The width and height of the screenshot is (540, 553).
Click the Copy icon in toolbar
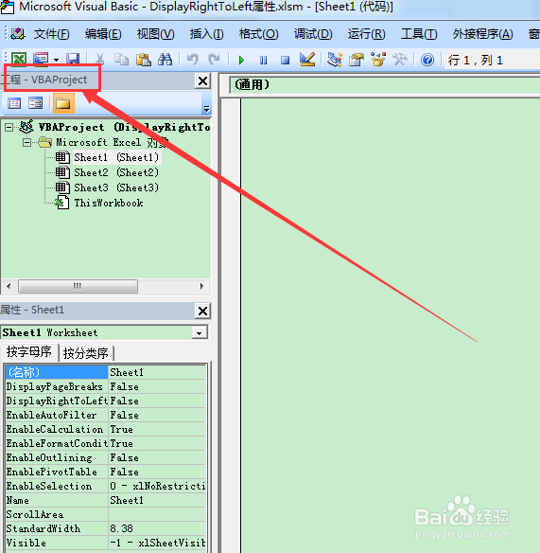point(122,60)
